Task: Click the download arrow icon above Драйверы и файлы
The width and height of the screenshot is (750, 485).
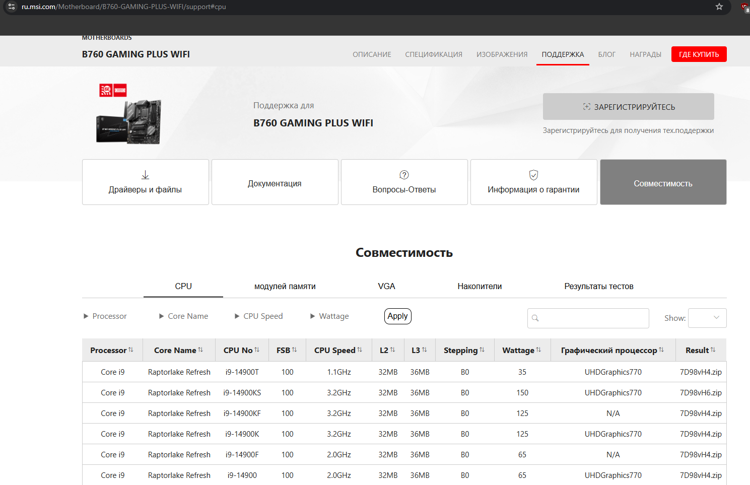Action: click(x=145, y=175)
